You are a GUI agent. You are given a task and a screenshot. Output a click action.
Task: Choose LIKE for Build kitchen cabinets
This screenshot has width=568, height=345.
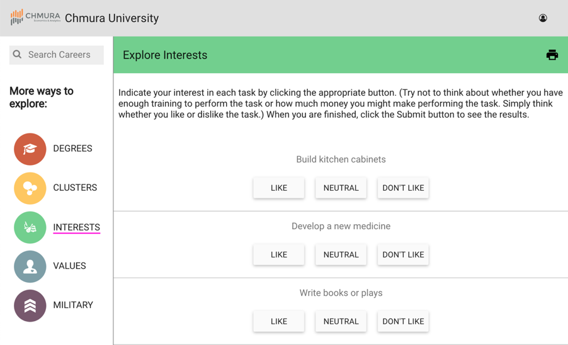point(278,188)
